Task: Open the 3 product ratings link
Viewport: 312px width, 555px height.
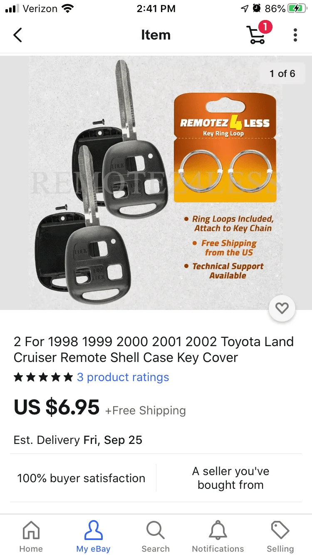Action: [123, 377]
